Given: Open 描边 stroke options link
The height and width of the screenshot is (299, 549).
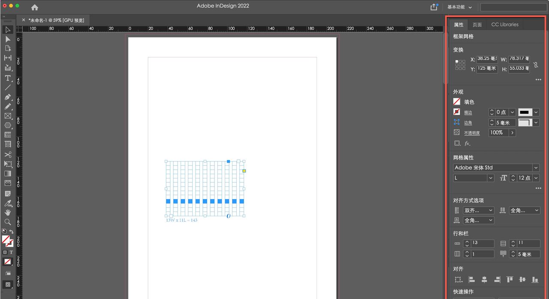Looking at the screenshot, I should pos(468,112).
